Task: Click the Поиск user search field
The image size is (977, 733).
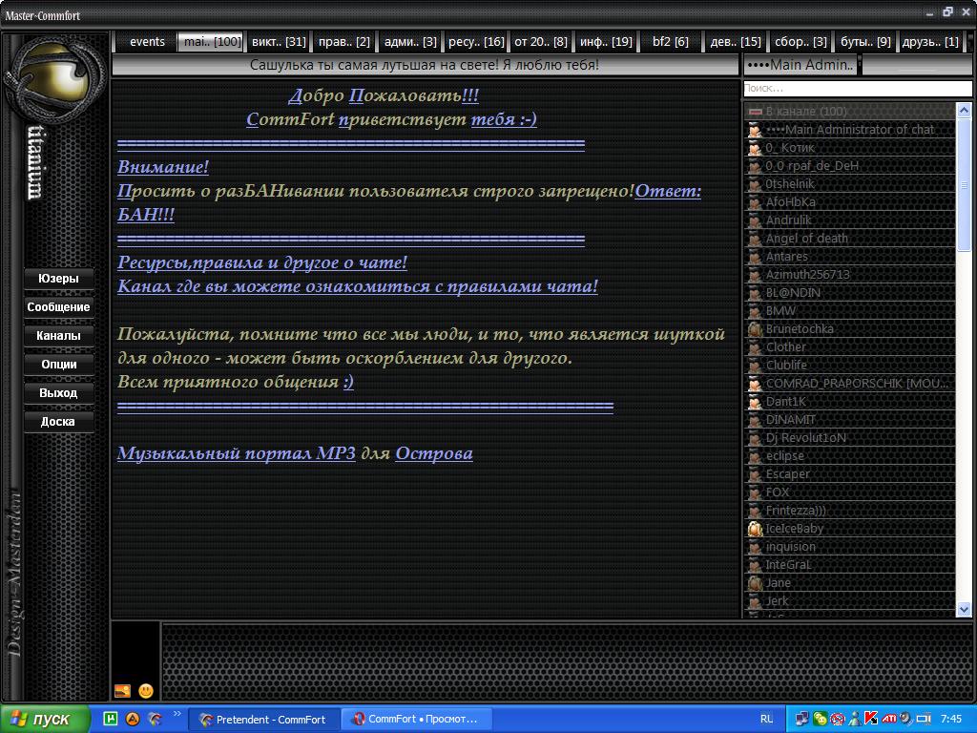Action: 856,88
